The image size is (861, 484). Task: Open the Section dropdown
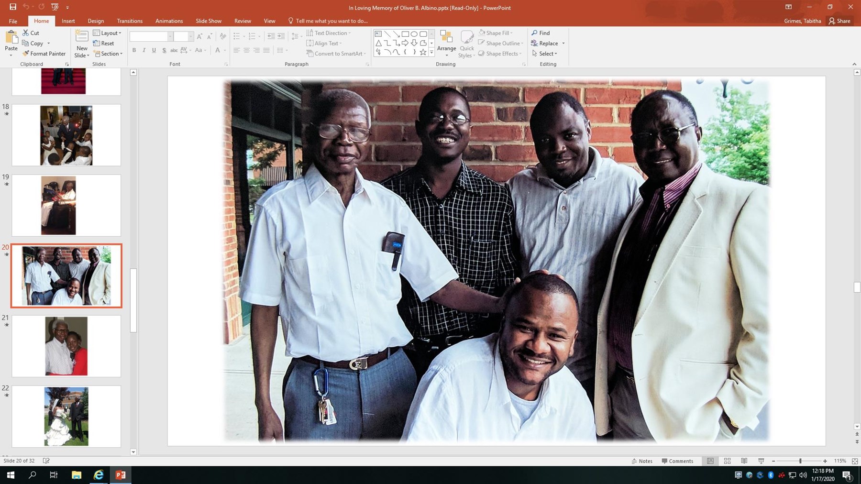(109, 54)
